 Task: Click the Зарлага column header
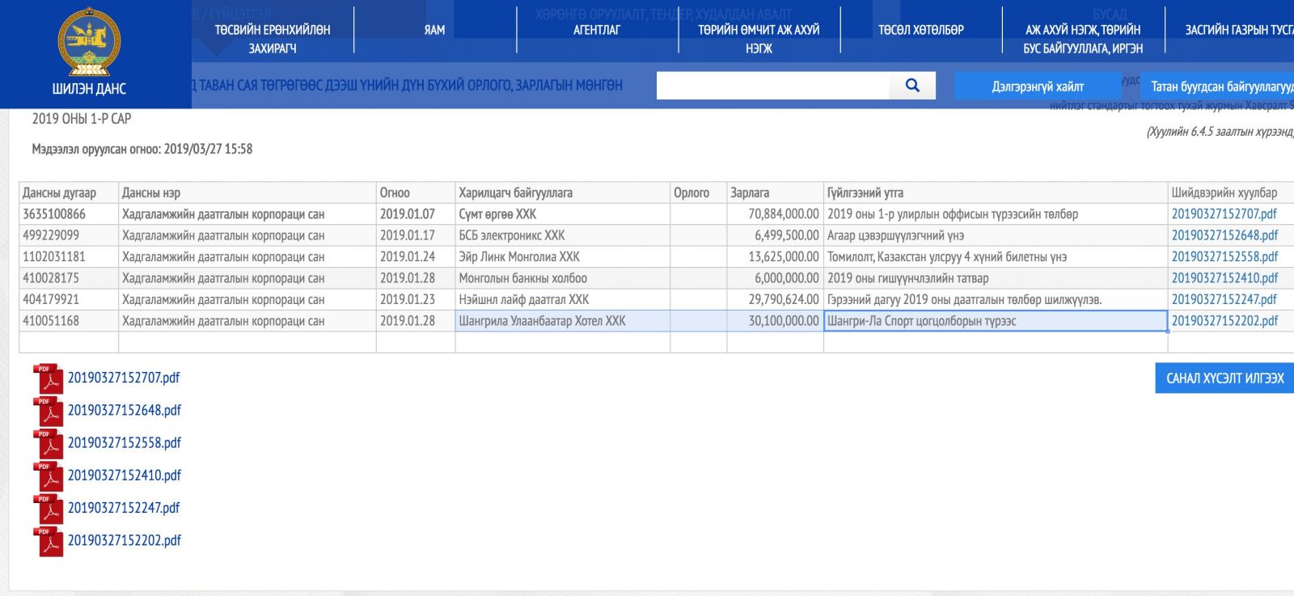click(750, 192)
